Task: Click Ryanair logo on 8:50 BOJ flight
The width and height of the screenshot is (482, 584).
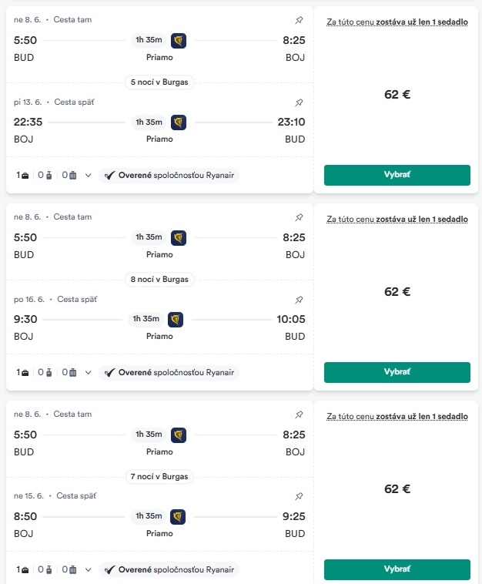Action: 178,517
